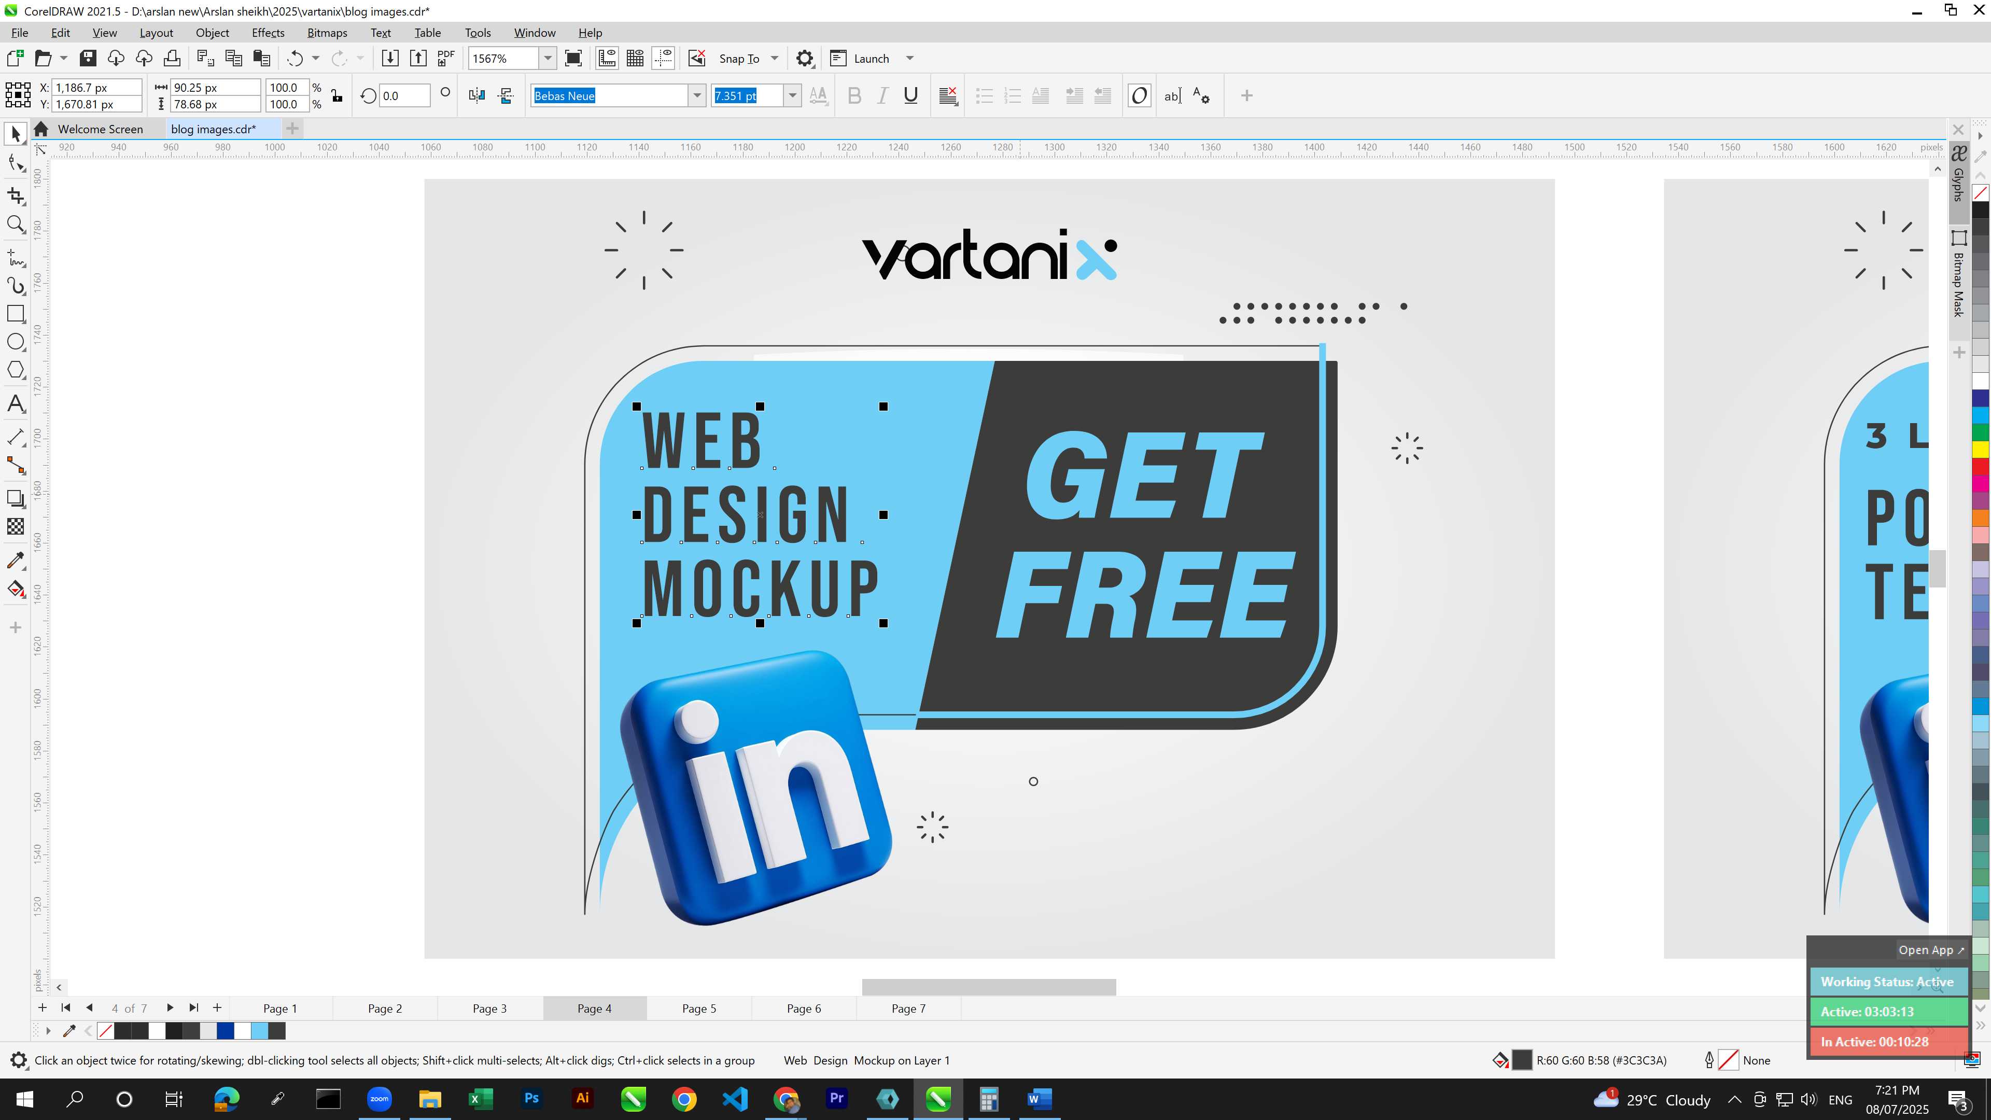Open Photoshop from the taskbar

click(532, 1098)
